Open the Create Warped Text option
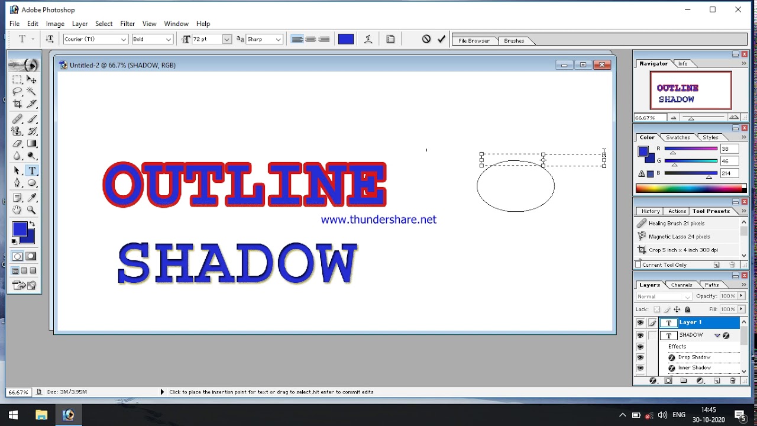Image resolution: width=757 pixels, height=426 pixels. point(368,39)
